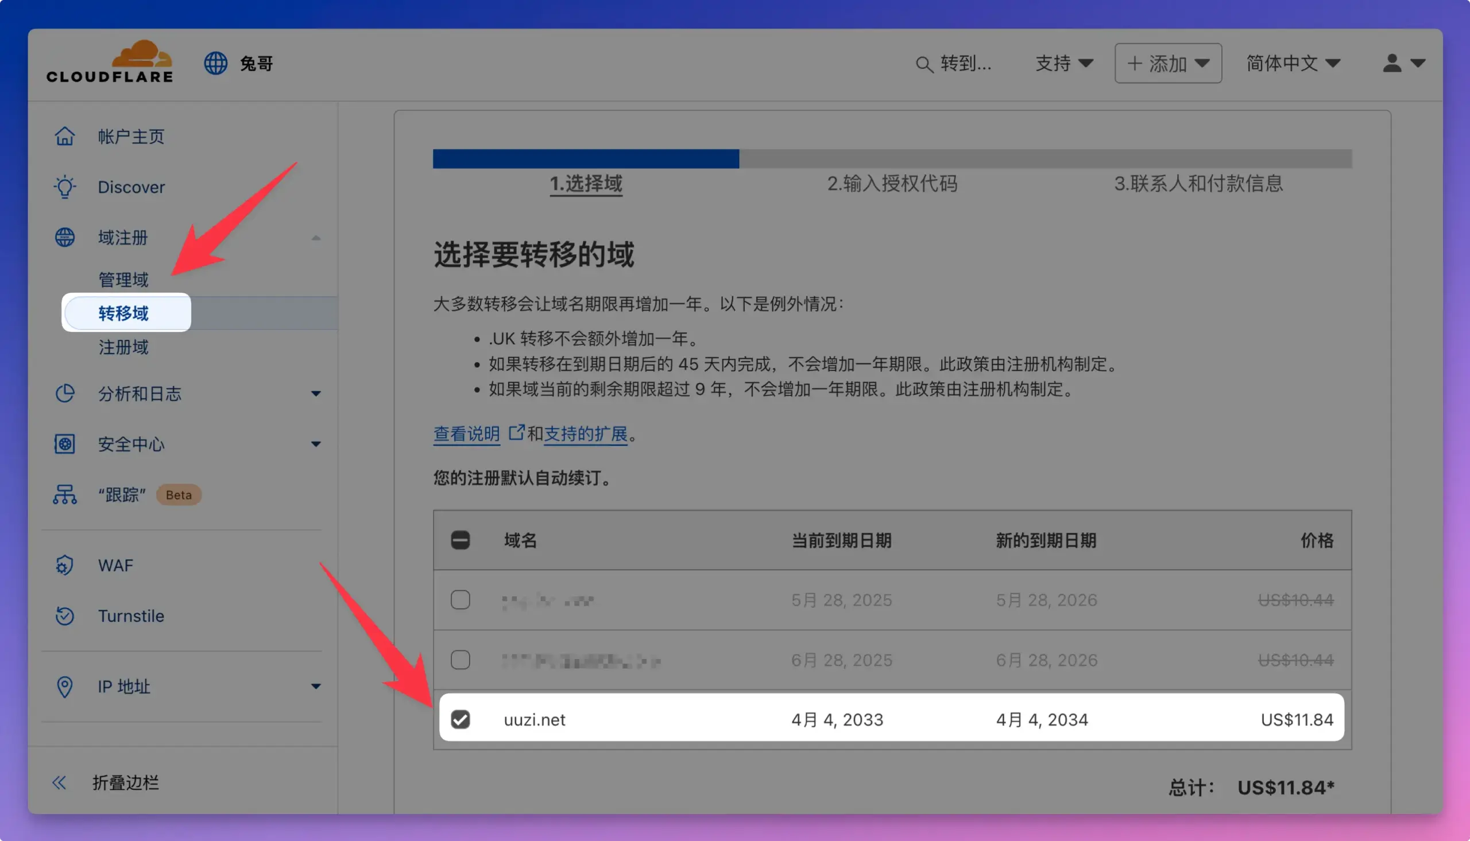This screenshot has width=1470, height=841.
Task: Click the search magnifier icon
Action: click(x=924, y=64)
